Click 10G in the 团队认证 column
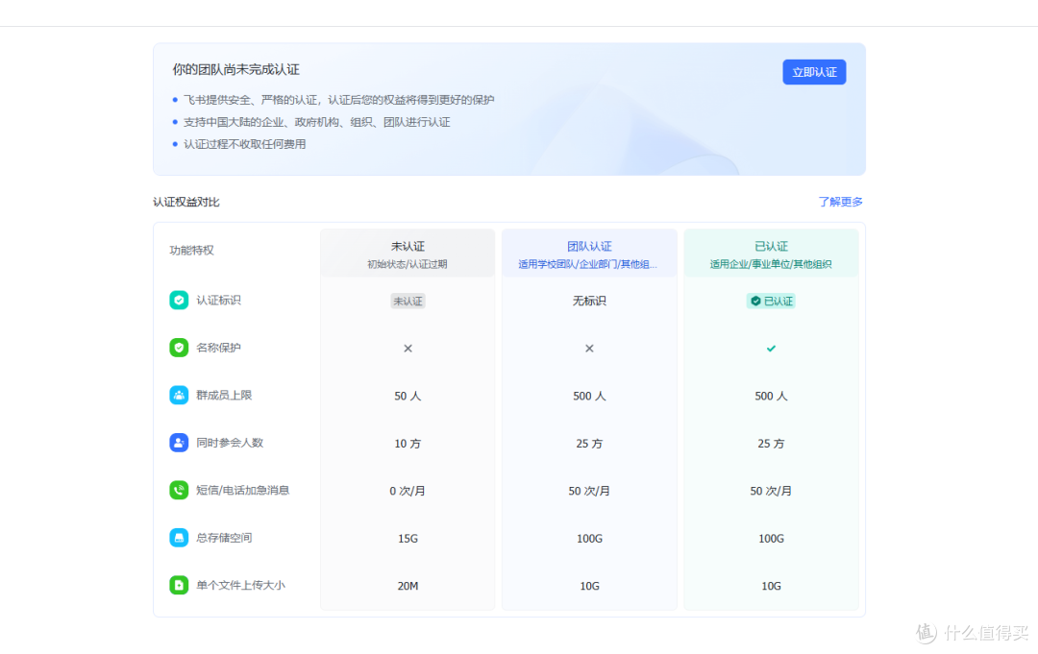Viewport: 1038px width, 654px height. [589, 587]
